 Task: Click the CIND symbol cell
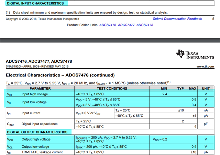10,124
